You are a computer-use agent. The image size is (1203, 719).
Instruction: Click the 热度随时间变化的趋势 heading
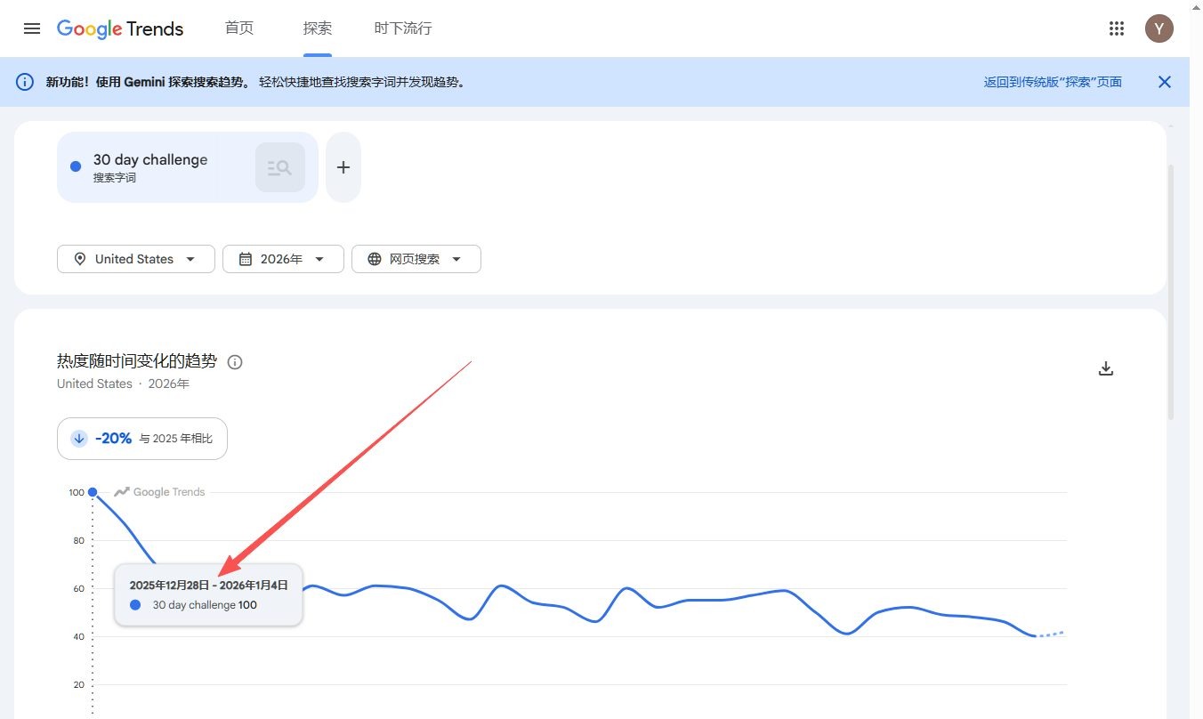pyautogui.click(x=137, y=361)
